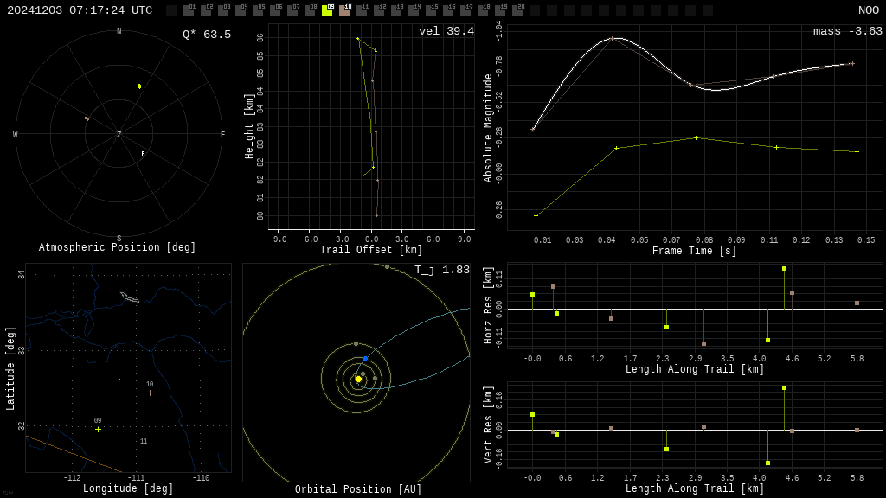Click the vel 39.4 readout
886x498 pixels.
[446, 31]
